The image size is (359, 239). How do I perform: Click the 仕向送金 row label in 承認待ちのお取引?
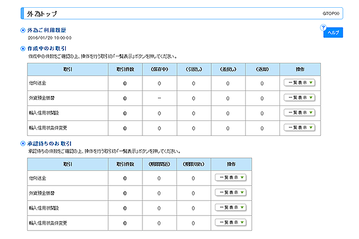point(38,179)
